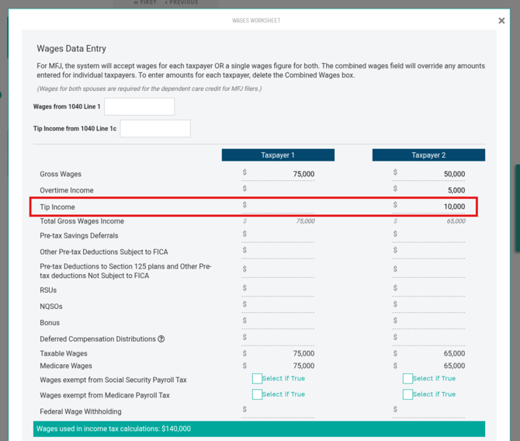Select Taxpayer 1 Gross Wages field
The width and height of the screenshot is (520, 441).
pyautogui.click(x=278, y=174)
